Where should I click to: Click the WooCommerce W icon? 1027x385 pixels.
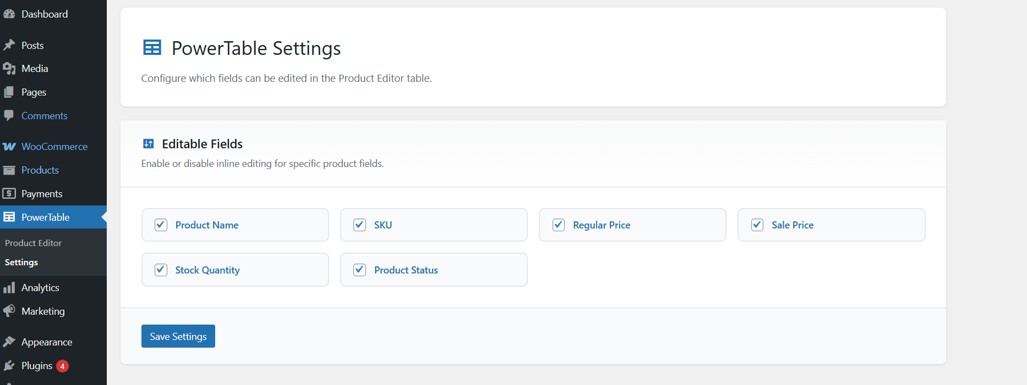(x=9, y=146)
